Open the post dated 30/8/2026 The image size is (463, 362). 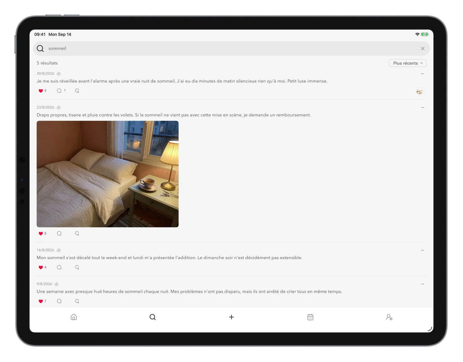[x=182, y=81]
